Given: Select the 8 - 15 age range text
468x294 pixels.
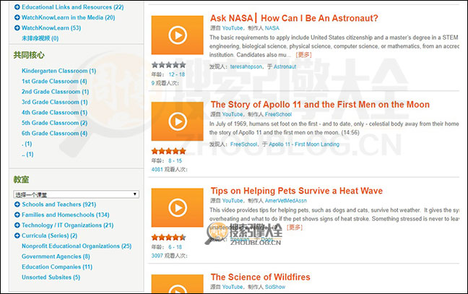Looking at the screenshot, I should click(x=175, y=161).
